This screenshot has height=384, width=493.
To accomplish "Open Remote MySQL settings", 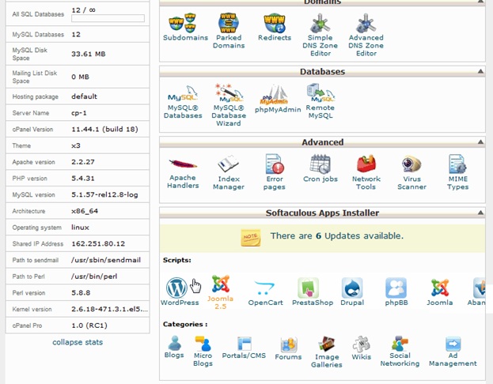I will [320, 101].
